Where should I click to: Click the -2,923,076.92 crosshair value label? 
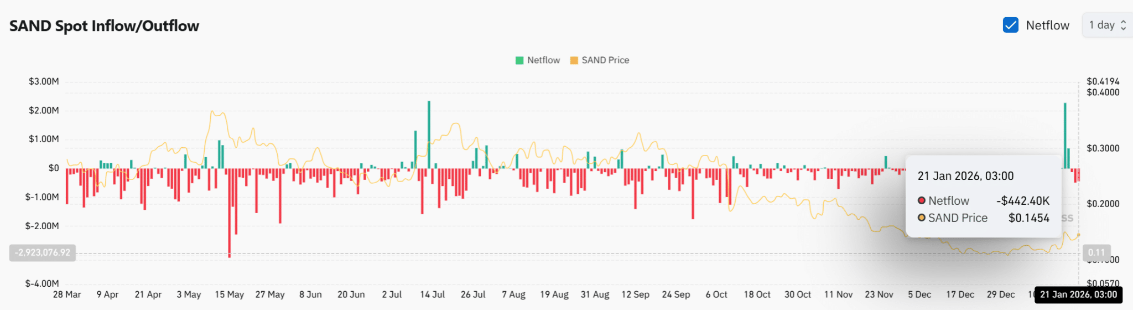point(43,252)
